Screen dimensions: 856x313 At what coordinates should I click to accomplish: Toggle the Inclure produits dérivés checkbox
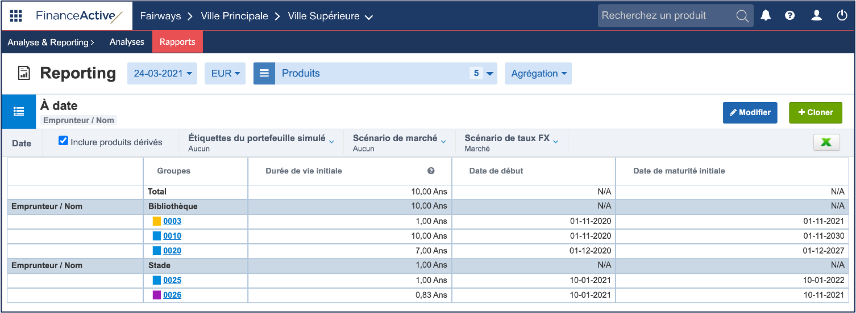coord(64,141)
